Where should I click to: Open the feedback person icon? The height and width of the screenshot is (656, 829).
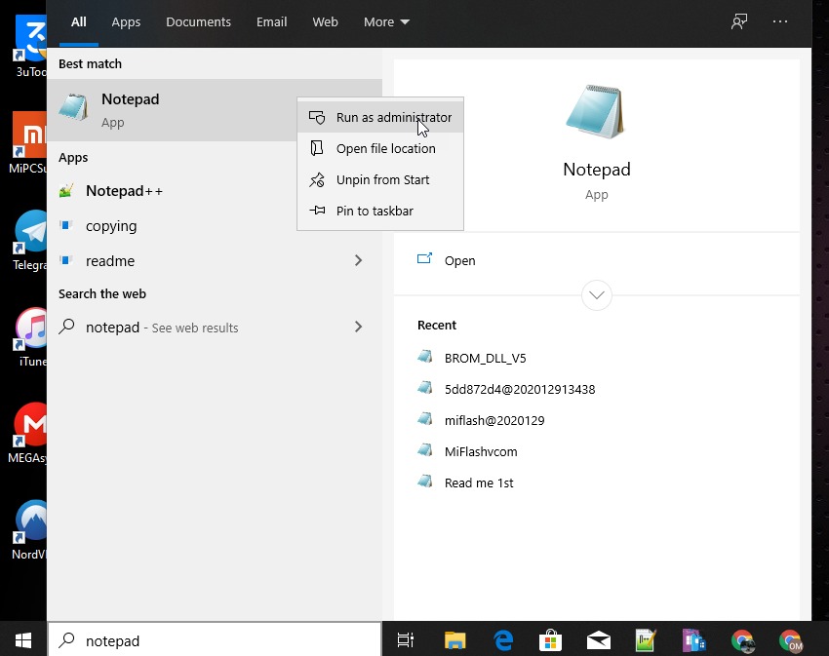[x=739, y=21]
